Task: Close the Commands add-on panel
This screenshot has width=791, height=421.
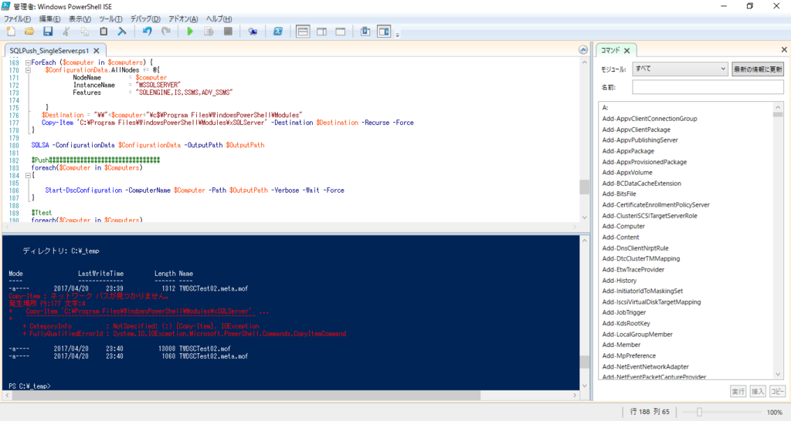Action: click(784, 49)
